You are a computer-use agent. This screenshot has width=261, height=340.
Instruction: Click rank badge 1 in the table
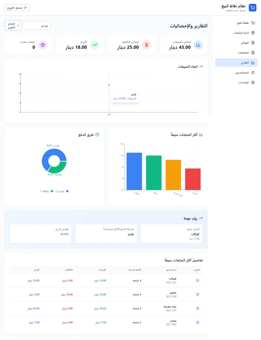tap(197, 280)
